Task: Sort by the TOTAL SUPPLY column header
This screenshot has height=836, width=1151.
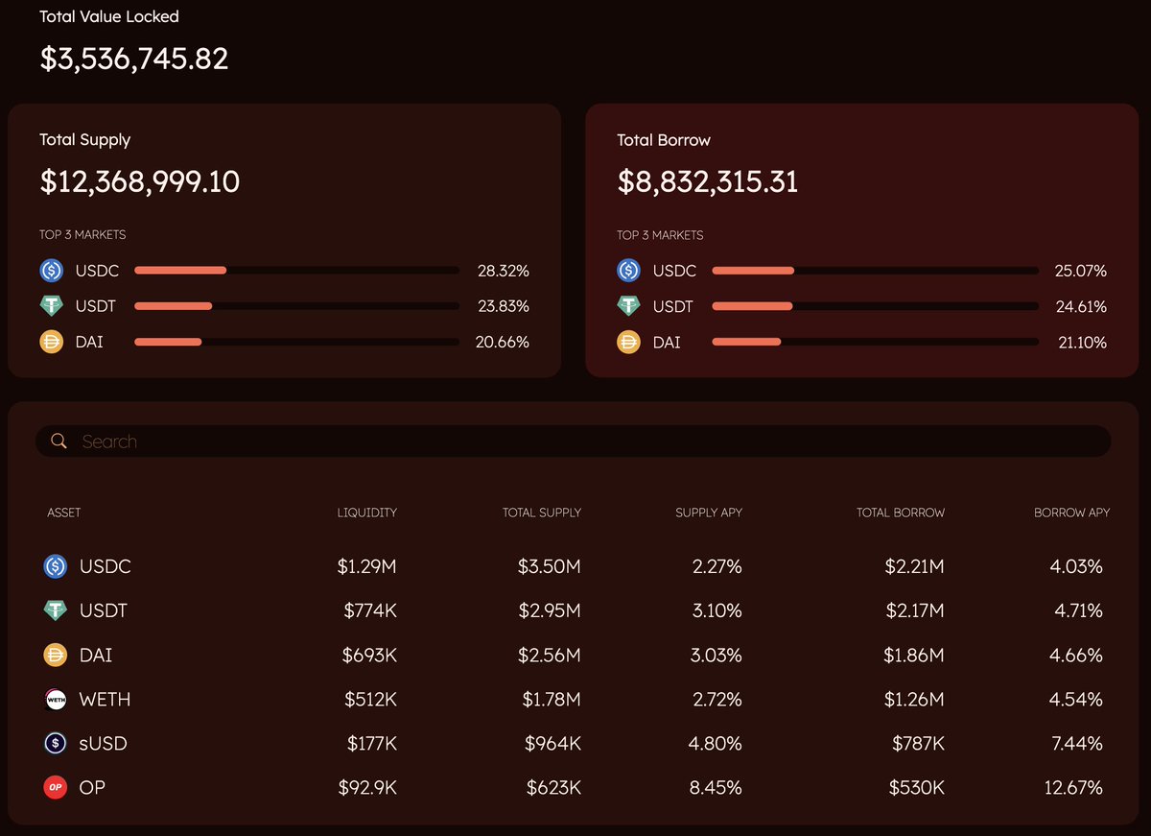Action: (542, 513)
